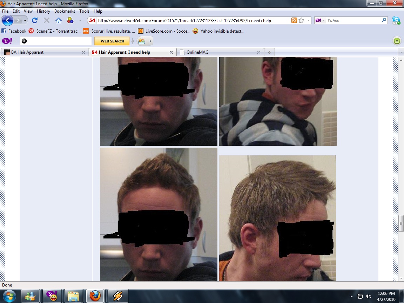Screen dimensions: 404x303
Task: Open the Skype toolbar icon
Action: click(396, 20)
